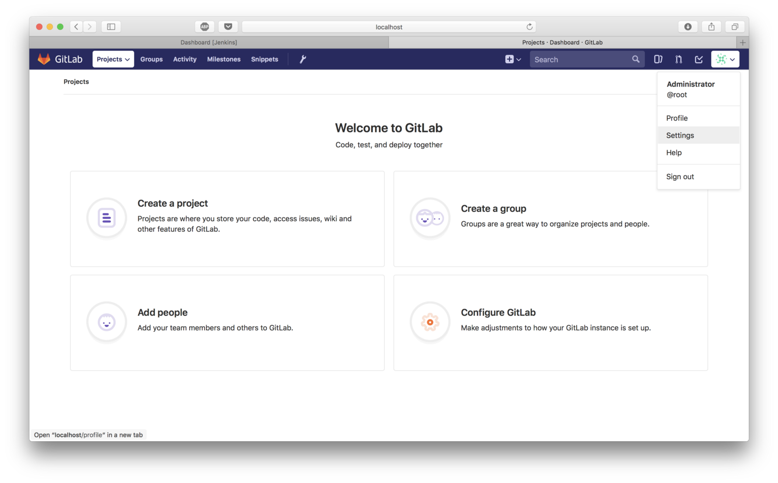
Task: Minimize the Safari window yellow button
Action: (x=50, y=27)
